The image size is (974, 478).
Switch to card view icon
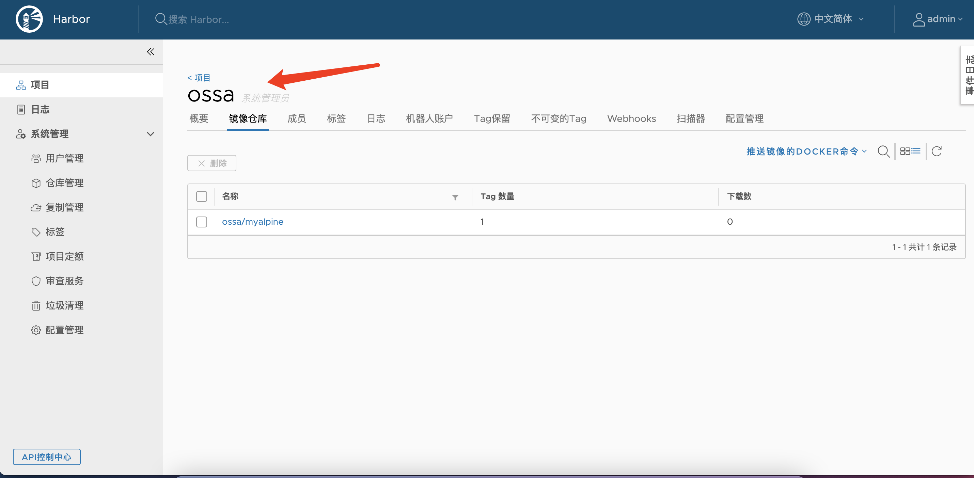click(905, 151)
